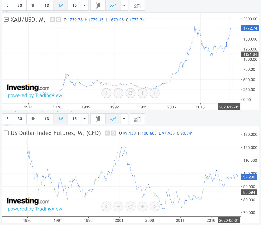
Task: Open the timeframe dropdown on XAU/USD chart
Action: coord(85,5)
